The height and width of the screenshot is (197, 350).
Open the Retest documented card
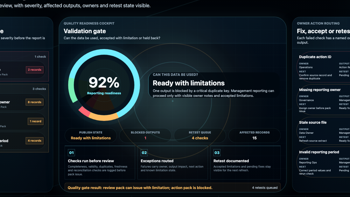[245, 163]
